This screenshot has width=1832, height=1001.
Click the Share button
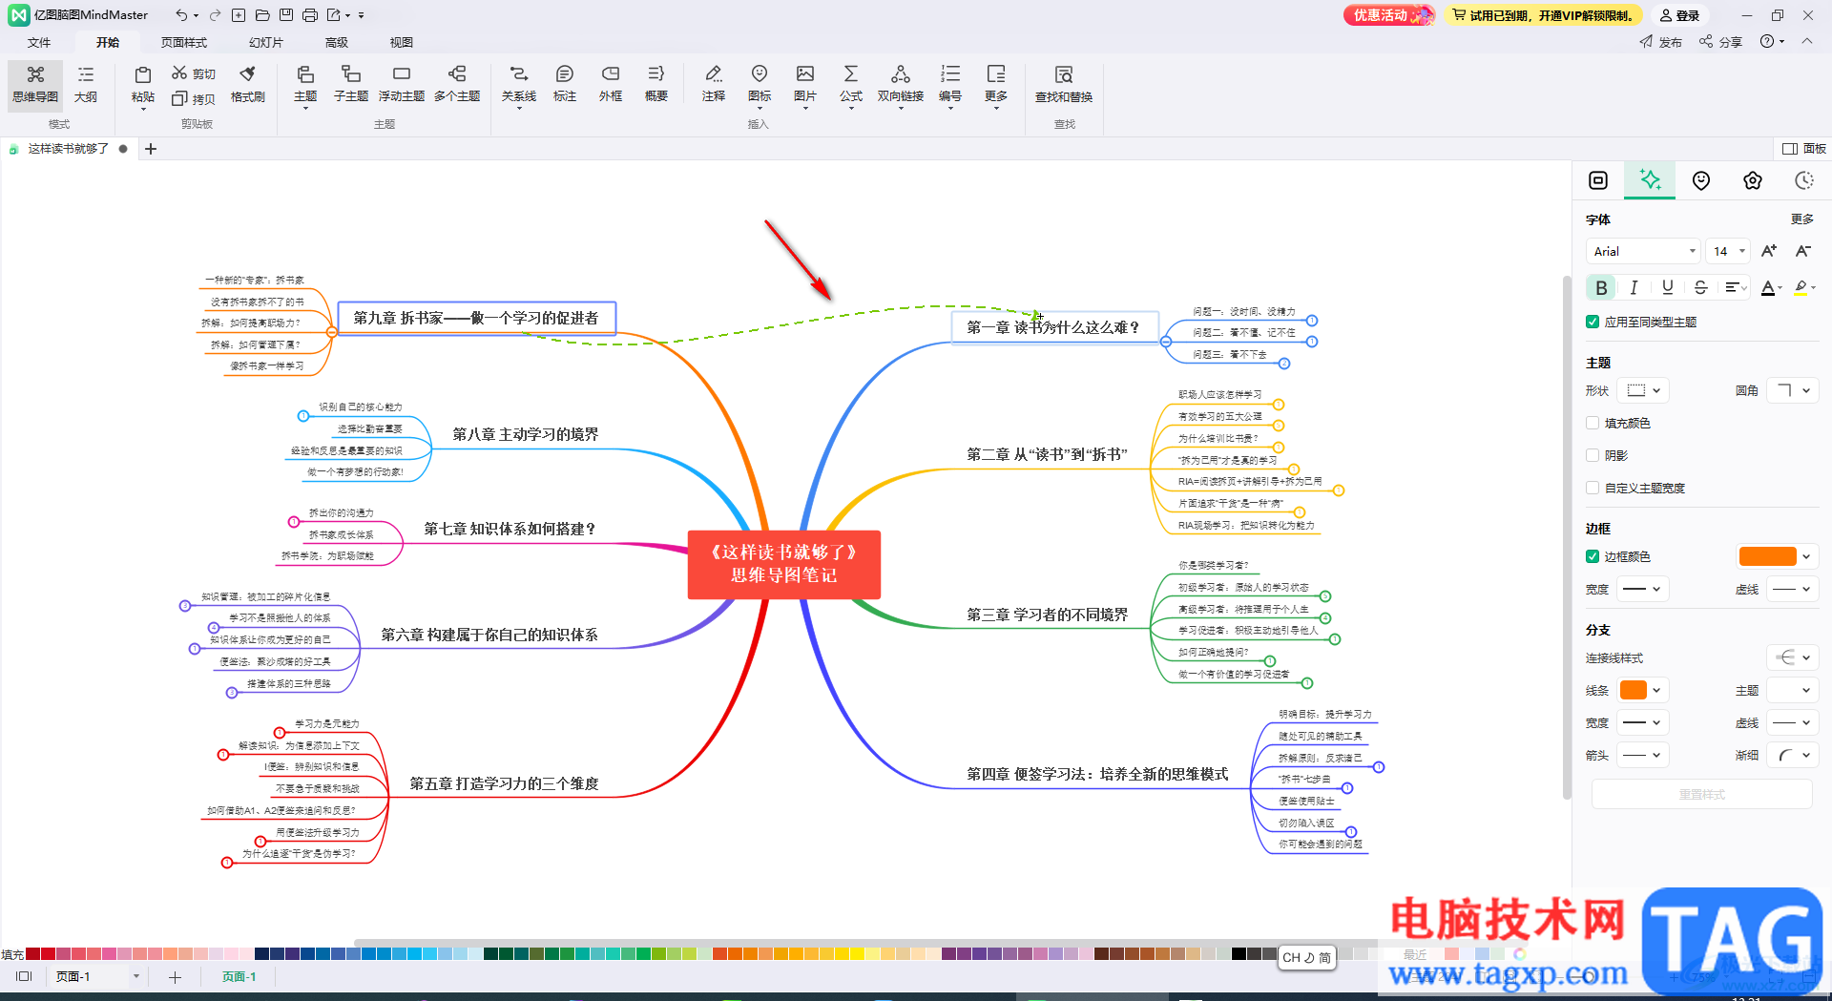(x=1721, y=42)
